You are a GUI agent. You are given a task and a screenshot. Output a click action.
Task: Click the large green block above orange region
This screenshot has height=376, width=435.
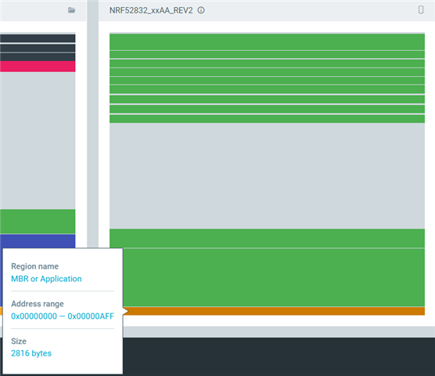click(x=274, y=277)
